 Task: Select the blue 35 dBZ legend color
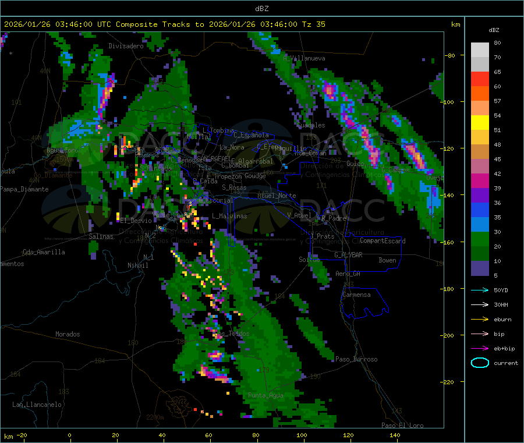480,210
